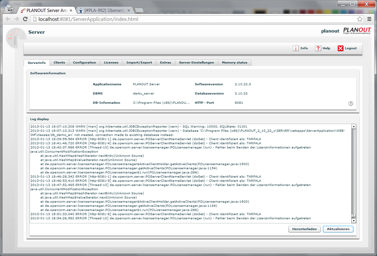Viewport: 377px width, 256px height.
Task: View the Memory status tab
Action: pos(234,62)
